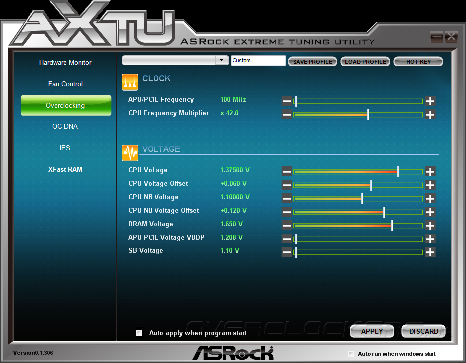This screenshot has height=363, width=466.
Task: Click plus for CPU NB Voltage Offset
Action: (x=430, y=212)
